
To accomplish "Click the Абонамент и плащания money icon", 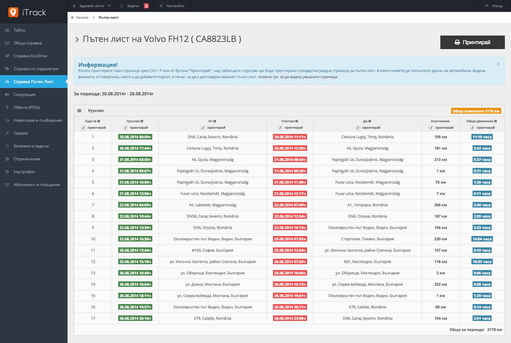I will tap(7, 185).
